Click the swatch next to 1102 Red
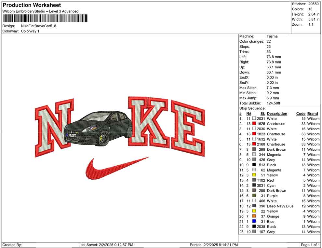This screenshot has width=322, height=248. coord(254,180)
